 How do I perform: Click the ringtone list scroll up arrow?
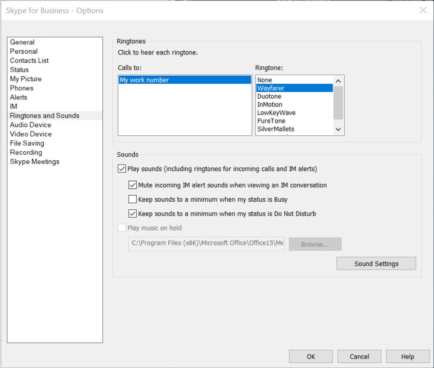[x=338, y=81]
